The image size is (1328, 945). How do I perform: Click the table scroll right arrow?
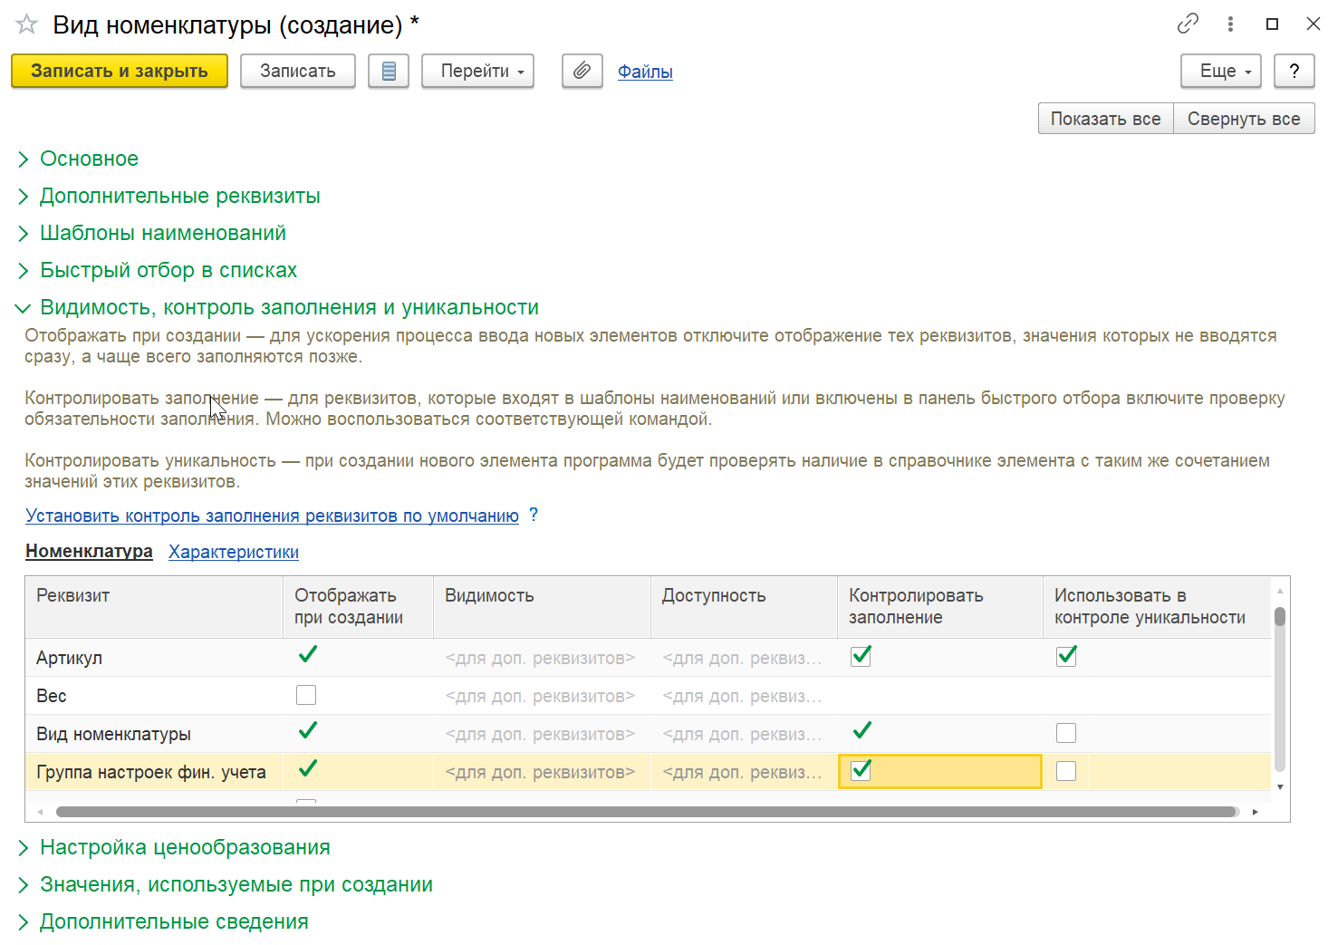1256,812
